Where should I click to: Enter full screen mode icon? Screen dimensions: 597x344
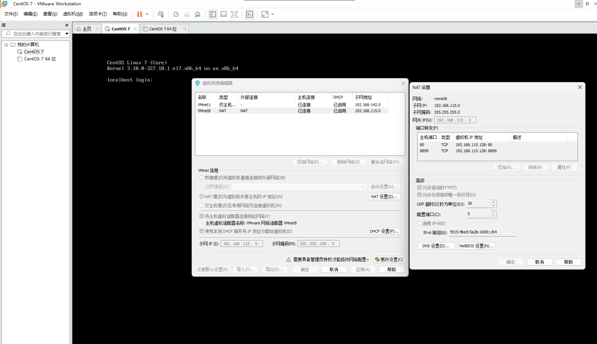234,14
